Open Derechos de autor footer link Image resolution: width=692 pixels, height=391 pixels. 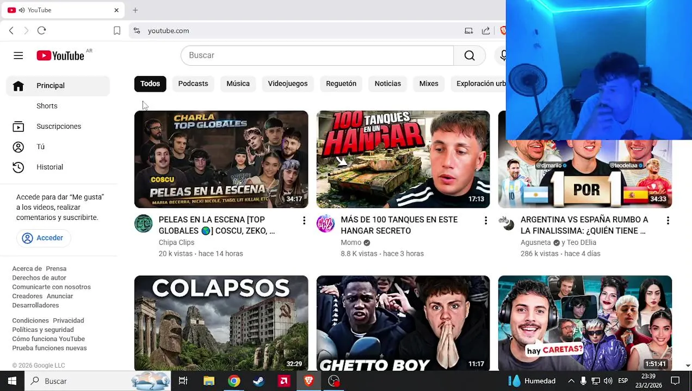coord(39,278)
